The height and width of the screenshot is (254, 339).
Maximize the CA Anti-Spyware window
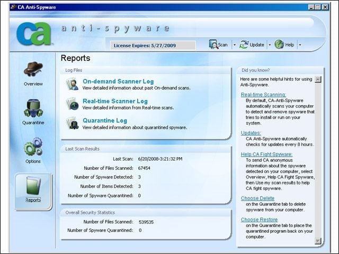318,7
